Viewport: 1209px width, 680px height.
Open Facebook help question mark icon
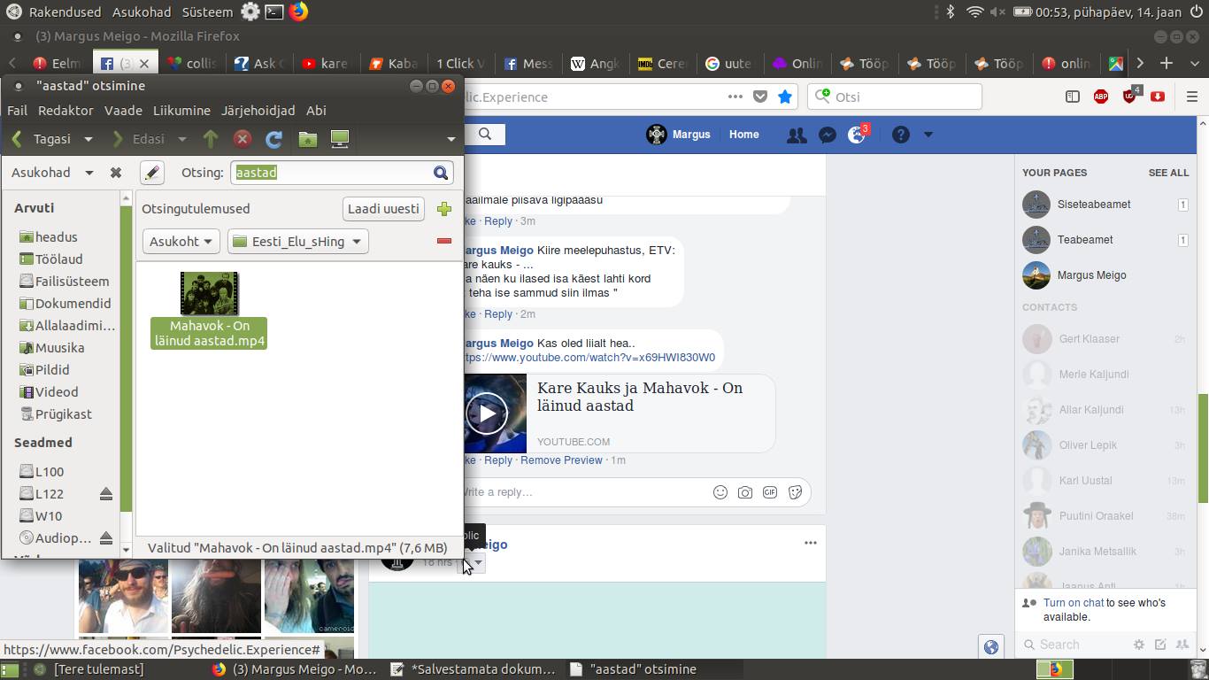900,135
